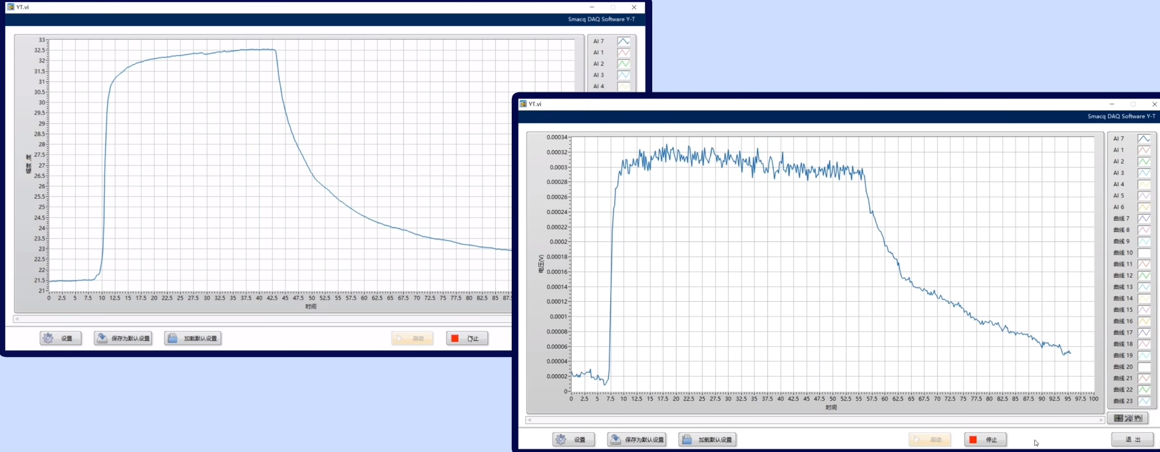This screenshot has height=452, width=1160.
Task: Stop acquisition in the back window
Action: (467, 338)
